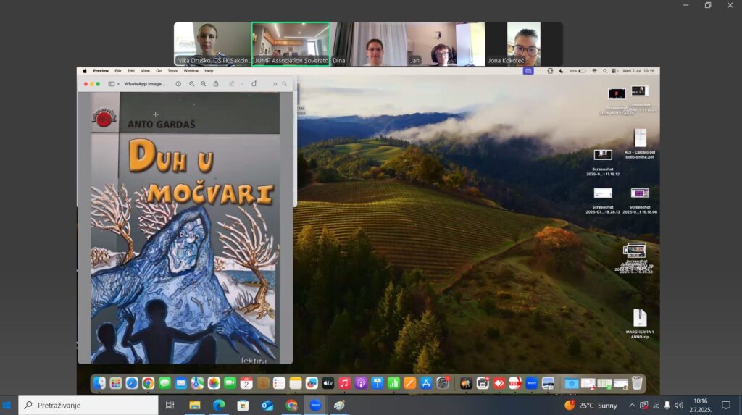Click the Windows Start button

(x=7, y=406)
